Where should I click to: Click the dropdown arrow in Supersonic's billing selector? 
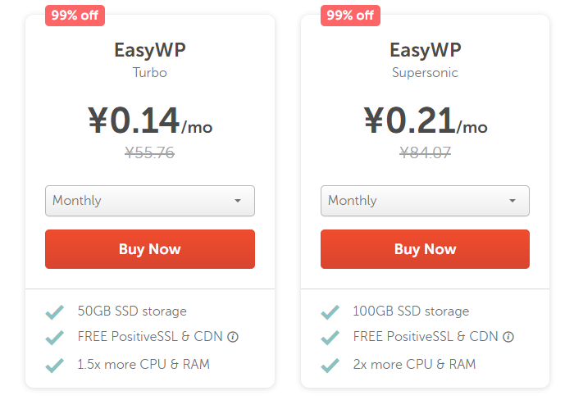tap(512, 201)
